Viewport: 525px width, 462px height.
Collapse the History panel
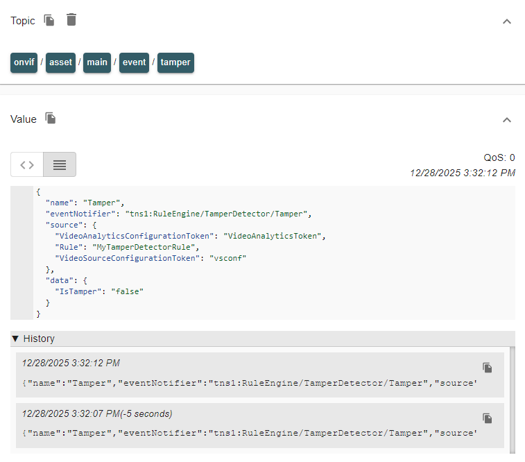33,339
